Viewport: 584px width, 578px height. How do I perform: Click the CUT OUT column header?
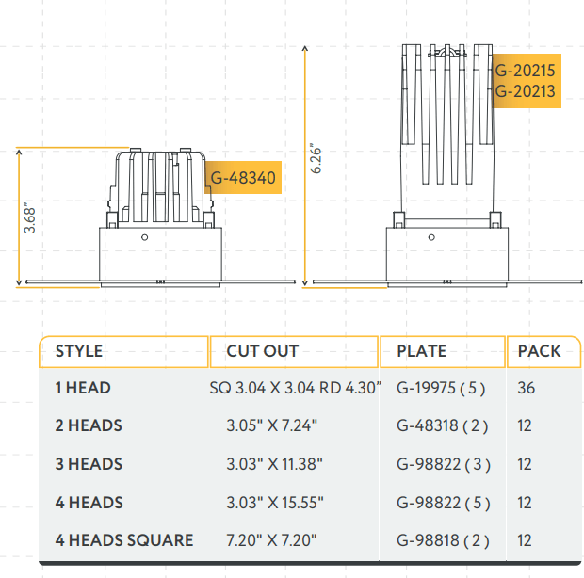(262, 351)
